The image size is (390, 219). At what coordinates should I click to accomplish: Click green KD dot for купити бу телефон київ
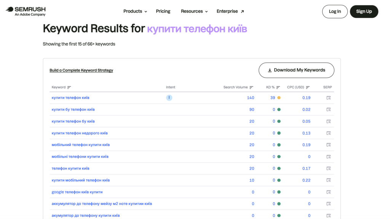tap(279, 110)
